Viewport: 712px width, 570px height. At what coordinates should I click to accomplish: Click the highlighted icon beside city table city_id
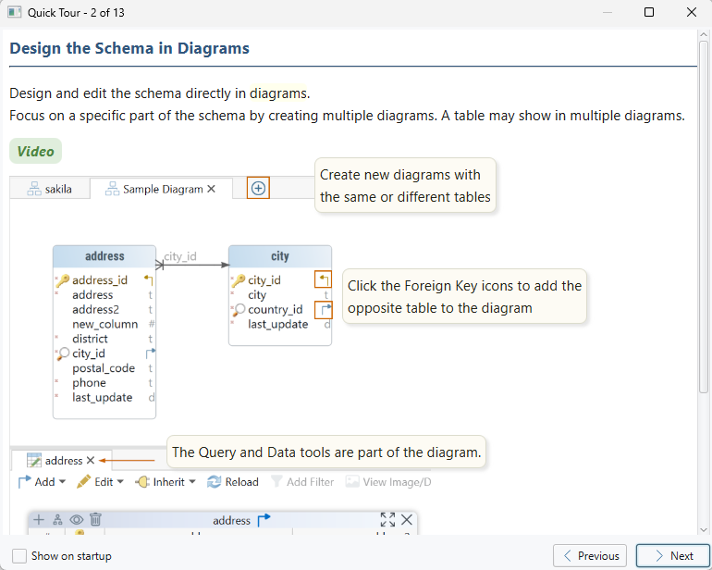pos(324,279)
